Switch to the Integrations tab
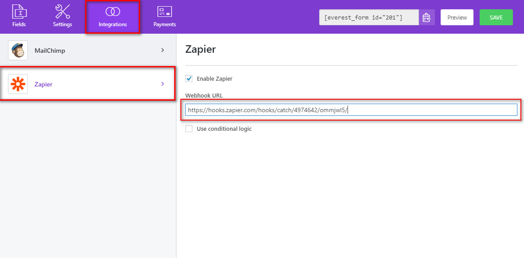 (x=113, y=17)
